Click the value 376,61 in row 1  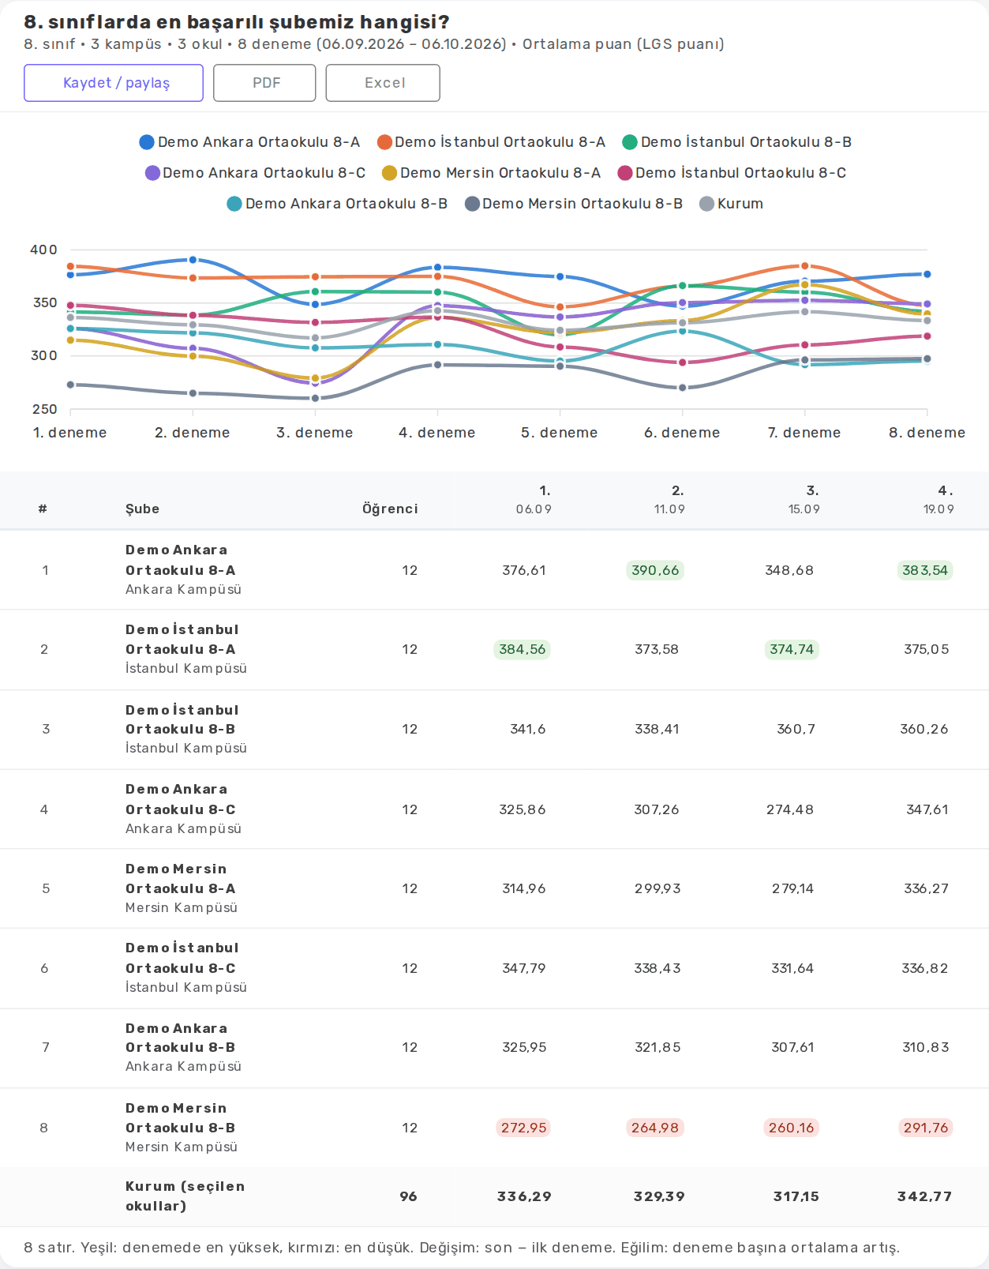[x=524, y=570]
